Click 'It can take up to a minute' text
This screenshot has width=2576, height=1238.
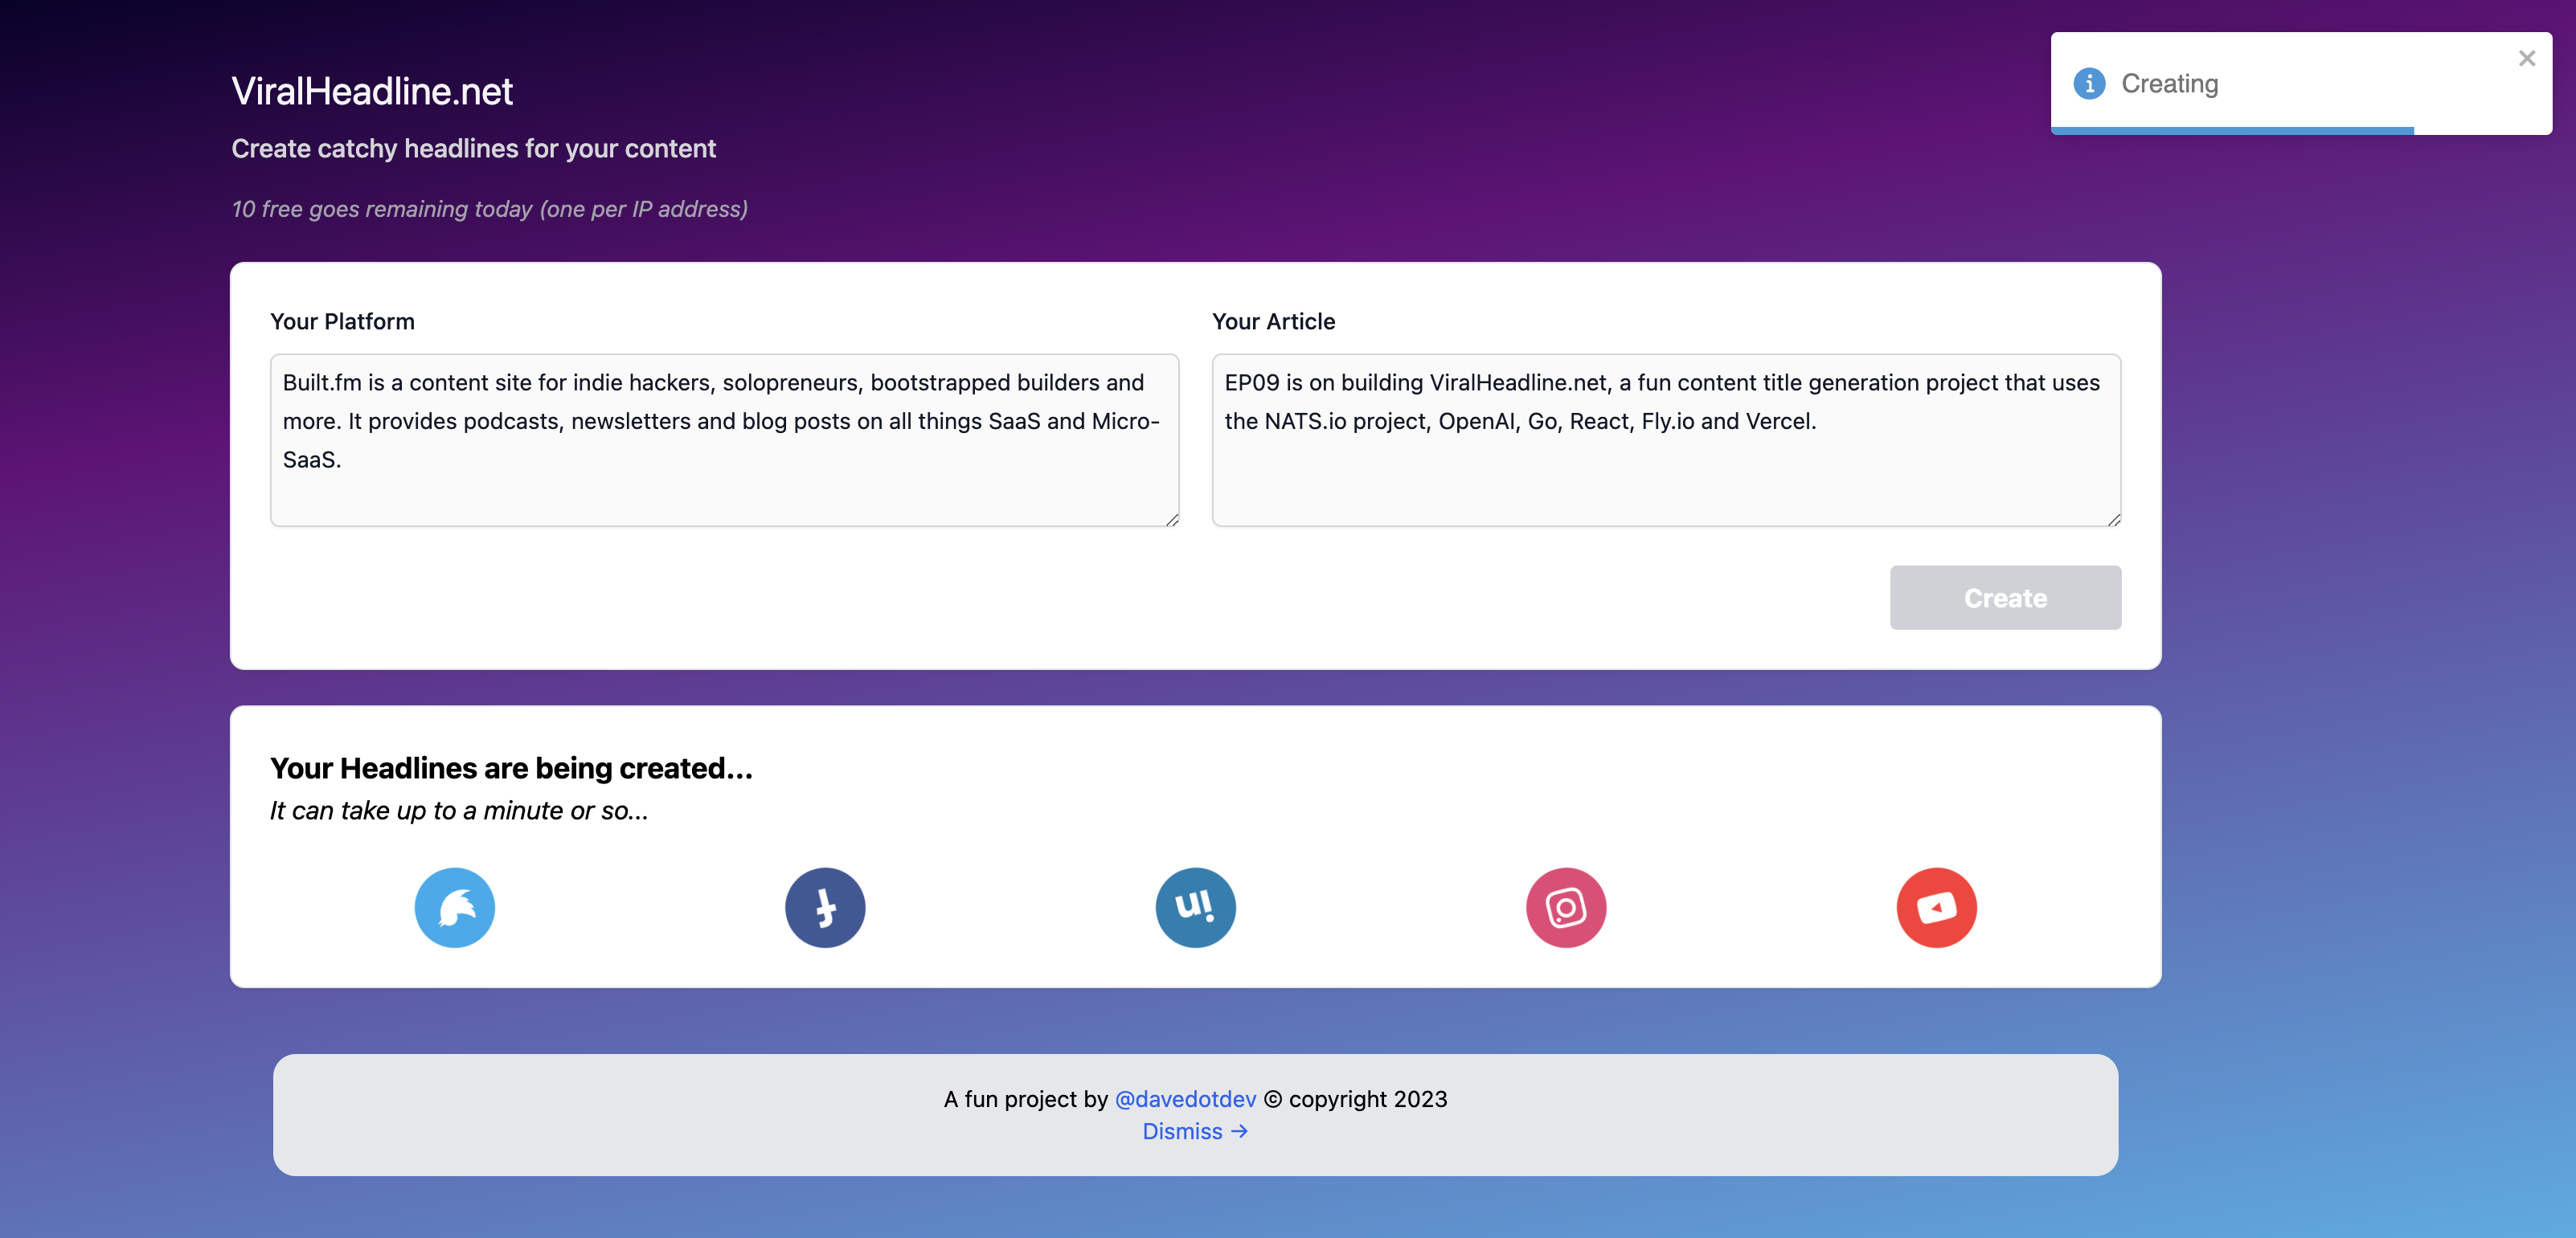click(459, 811)
